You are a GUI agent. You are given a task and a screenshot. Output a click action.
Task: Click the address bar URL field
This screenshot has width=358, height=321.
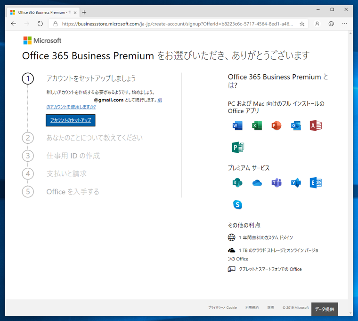pyautogui.click(x=177, y=23)
